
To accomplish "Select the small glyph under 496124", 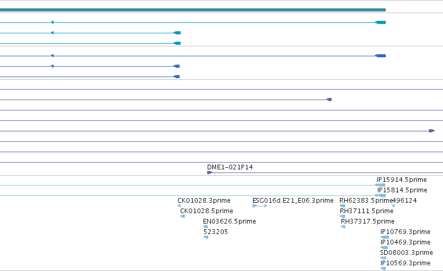I will click(393, 206).
